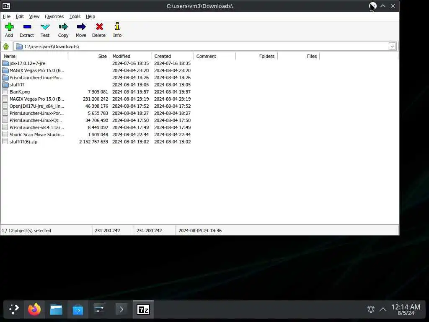Click the Test archive icon
Viewport: 429px width, 322px height.
[45, 27]
